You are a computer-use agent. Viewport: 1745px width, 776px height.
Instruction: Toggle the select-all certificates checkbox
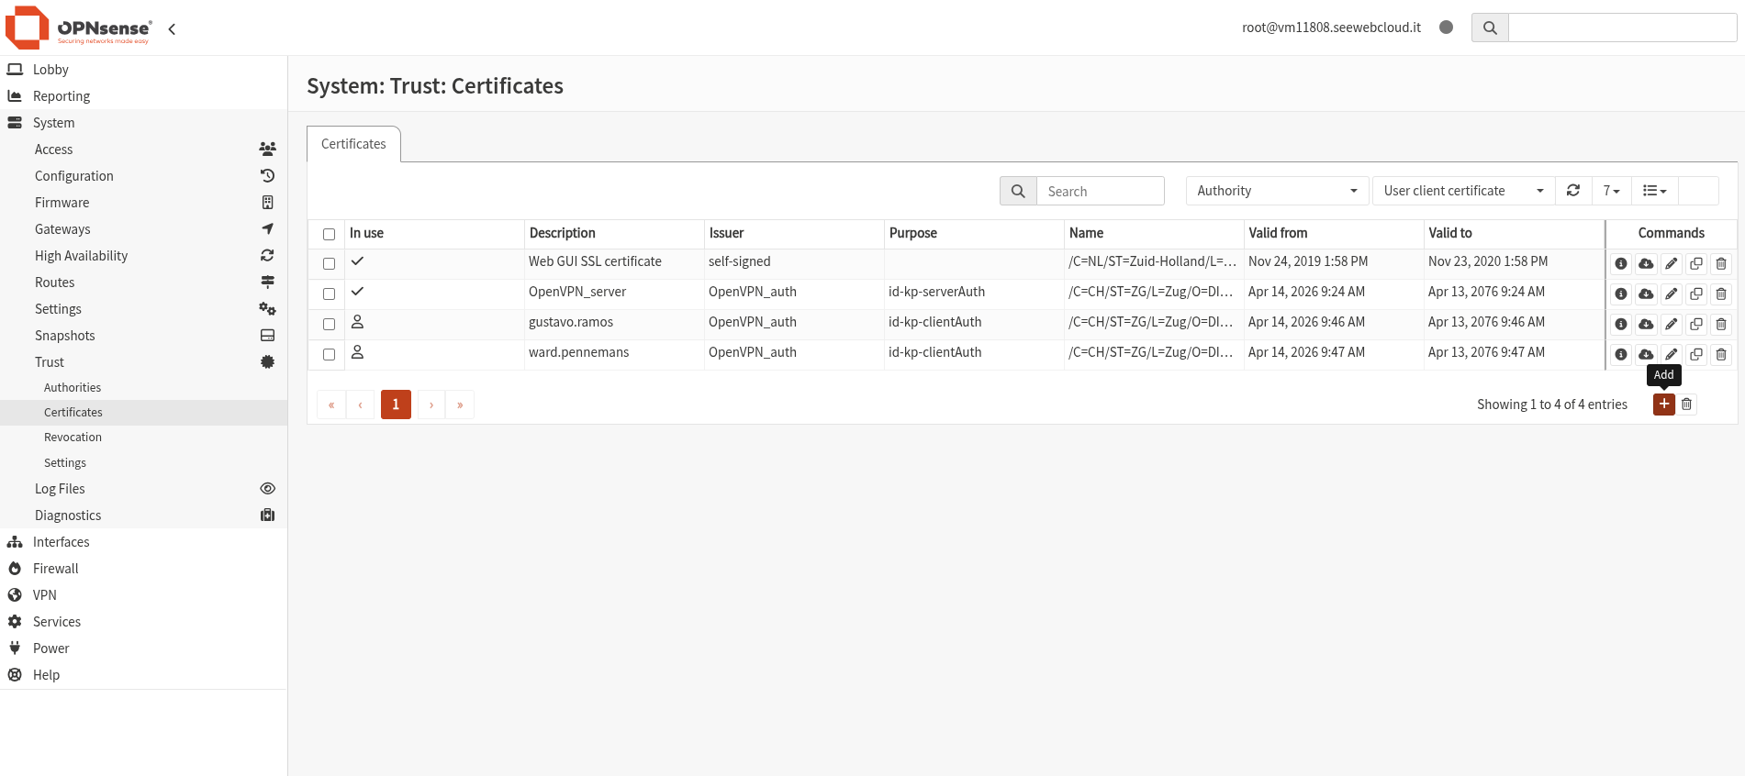(x=329, y=235)
